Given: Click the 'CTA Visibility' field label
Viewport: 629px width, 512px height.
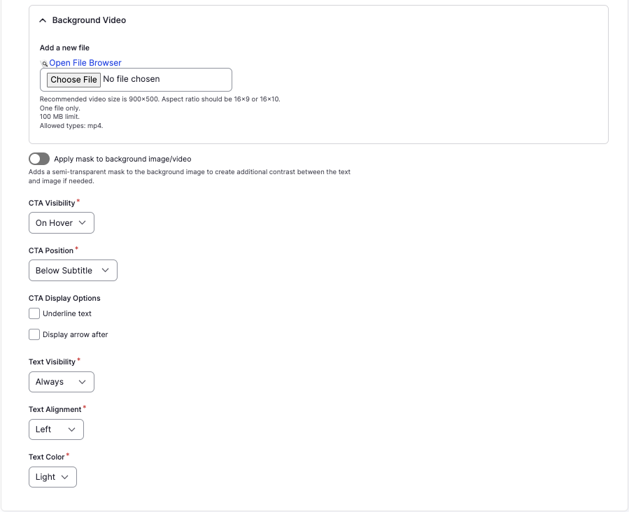Looking at the screenshot, I should [52, 203].
